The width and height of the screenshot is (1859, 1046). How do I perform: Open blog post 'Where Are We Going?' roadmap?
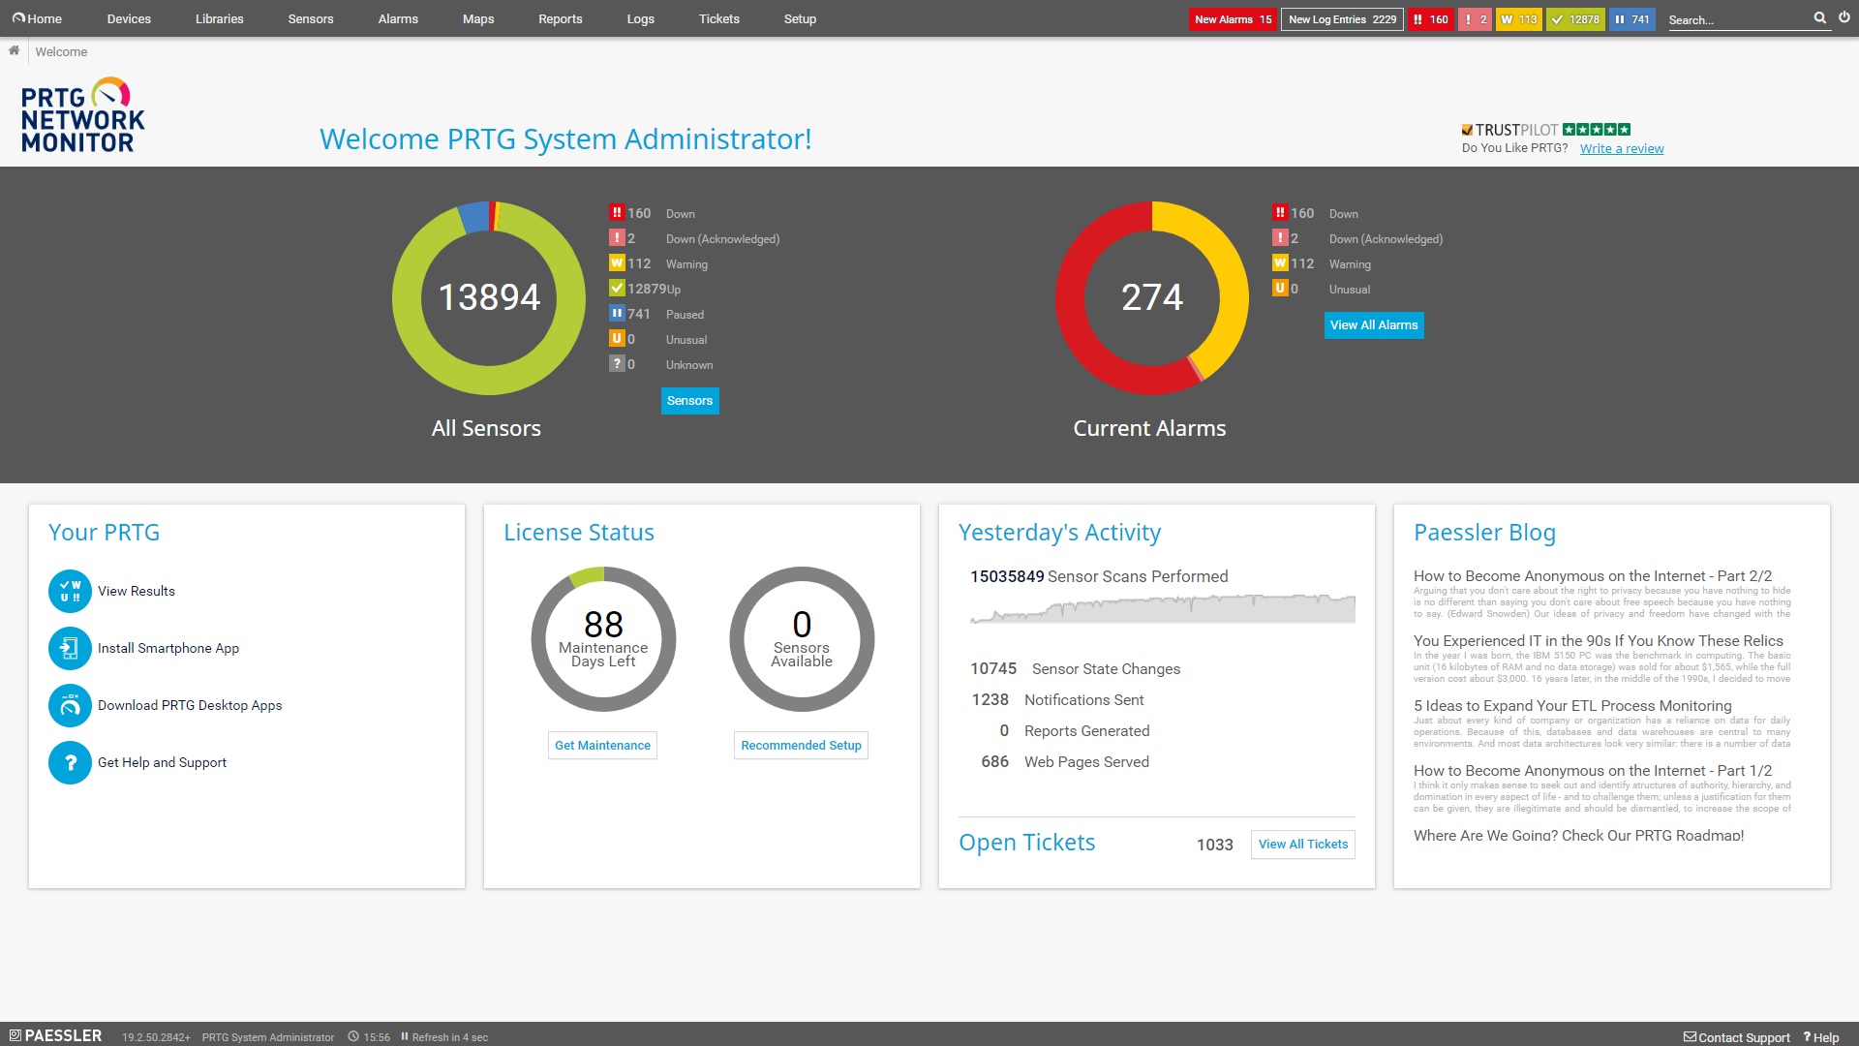click(1578, 836)
